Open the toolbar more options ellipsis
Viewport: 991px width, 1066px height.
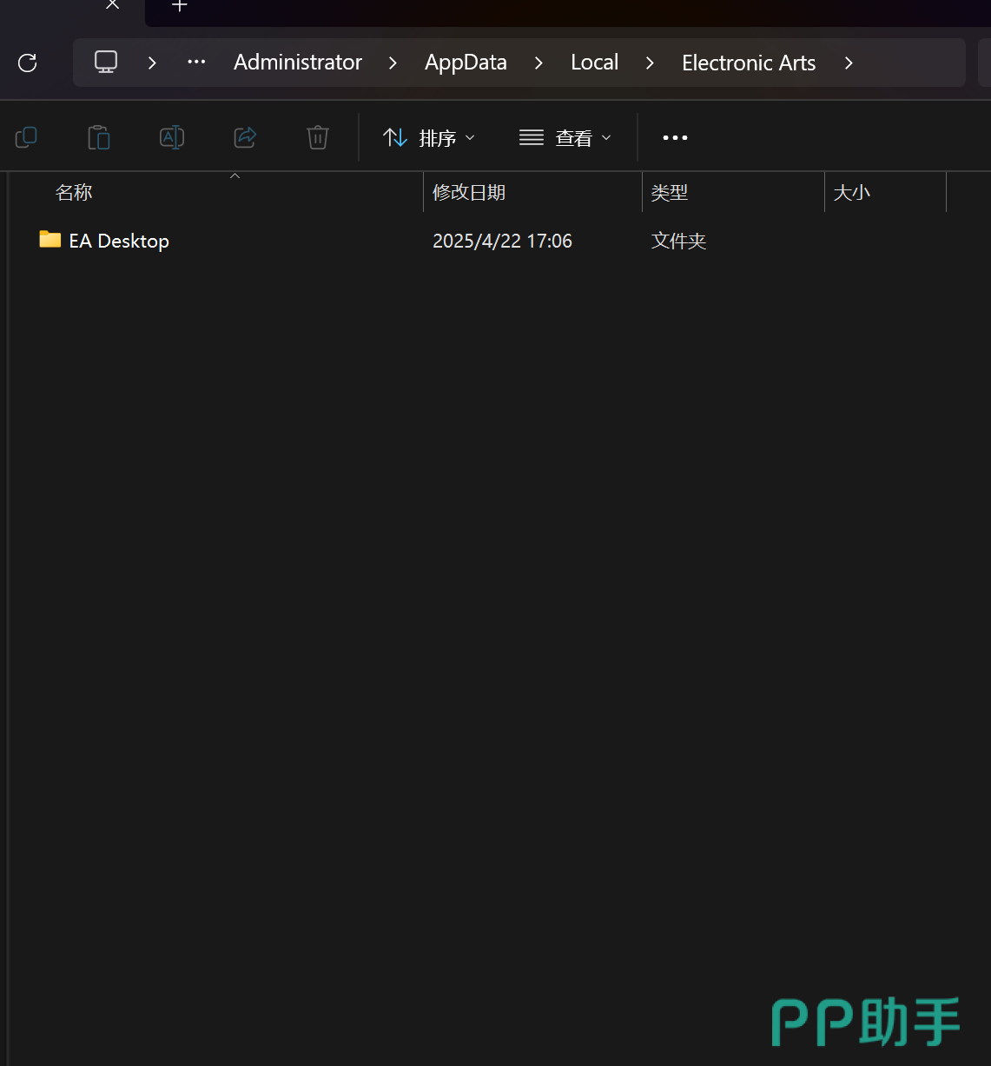tap(675, 137)
